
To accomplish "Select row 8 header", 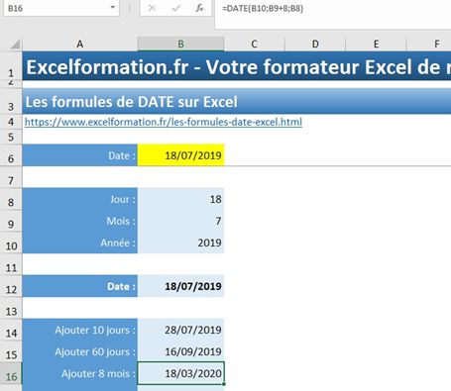I will [11, 199].
